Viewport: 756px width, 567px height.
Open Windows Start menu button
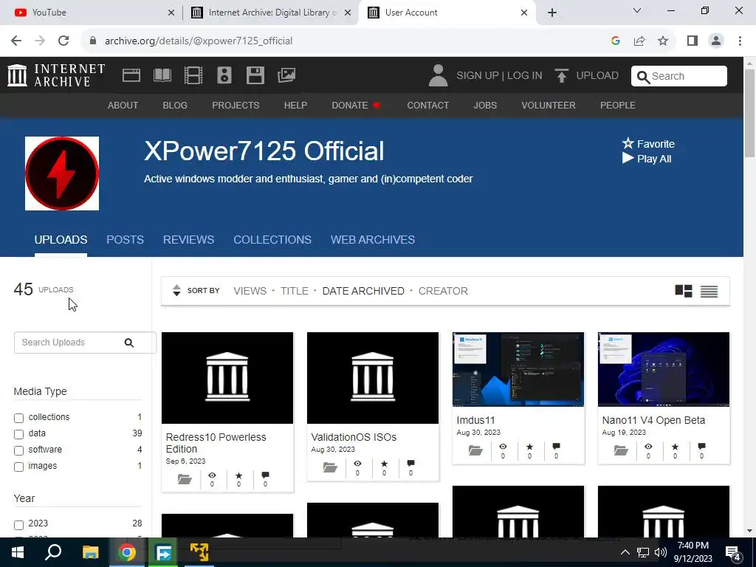pos(18,552)
